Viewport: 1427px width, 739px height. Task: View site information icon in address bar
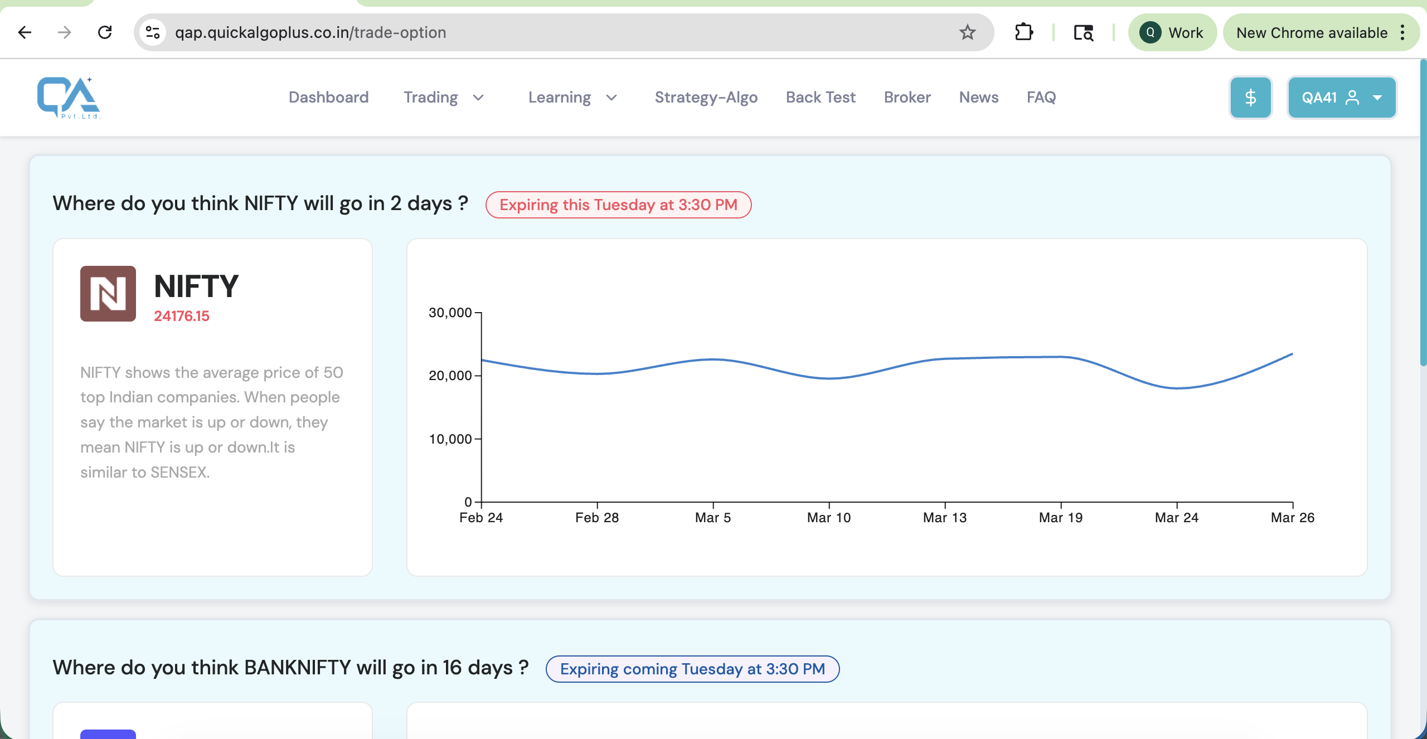(153, 32)
